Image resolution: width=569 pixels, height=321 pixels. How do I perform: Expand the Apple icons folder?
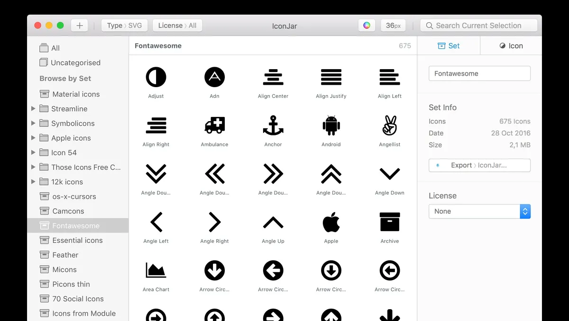click(33, 138)
